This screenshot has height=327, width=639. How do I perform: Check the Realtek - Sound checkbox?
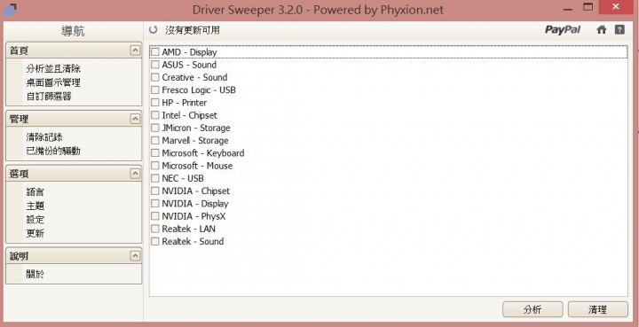(154, 241)
